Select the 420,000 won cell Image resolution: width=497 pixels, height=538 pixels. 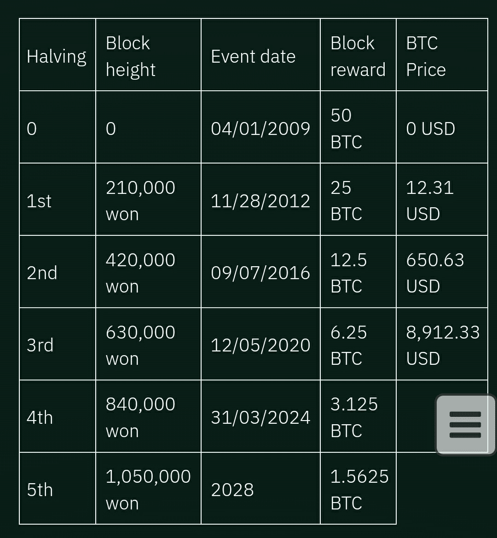tap(140, 273)
